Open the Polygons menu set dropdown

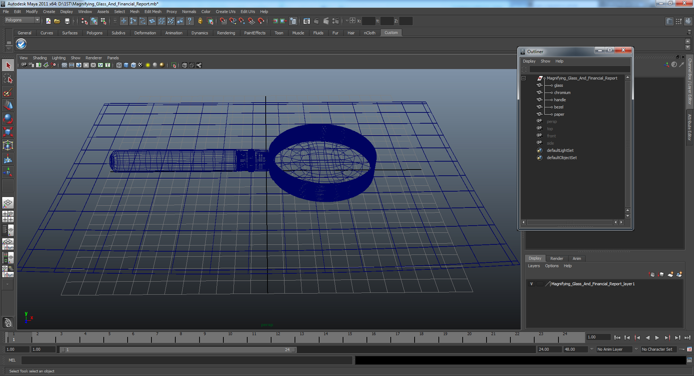(22, 20)
